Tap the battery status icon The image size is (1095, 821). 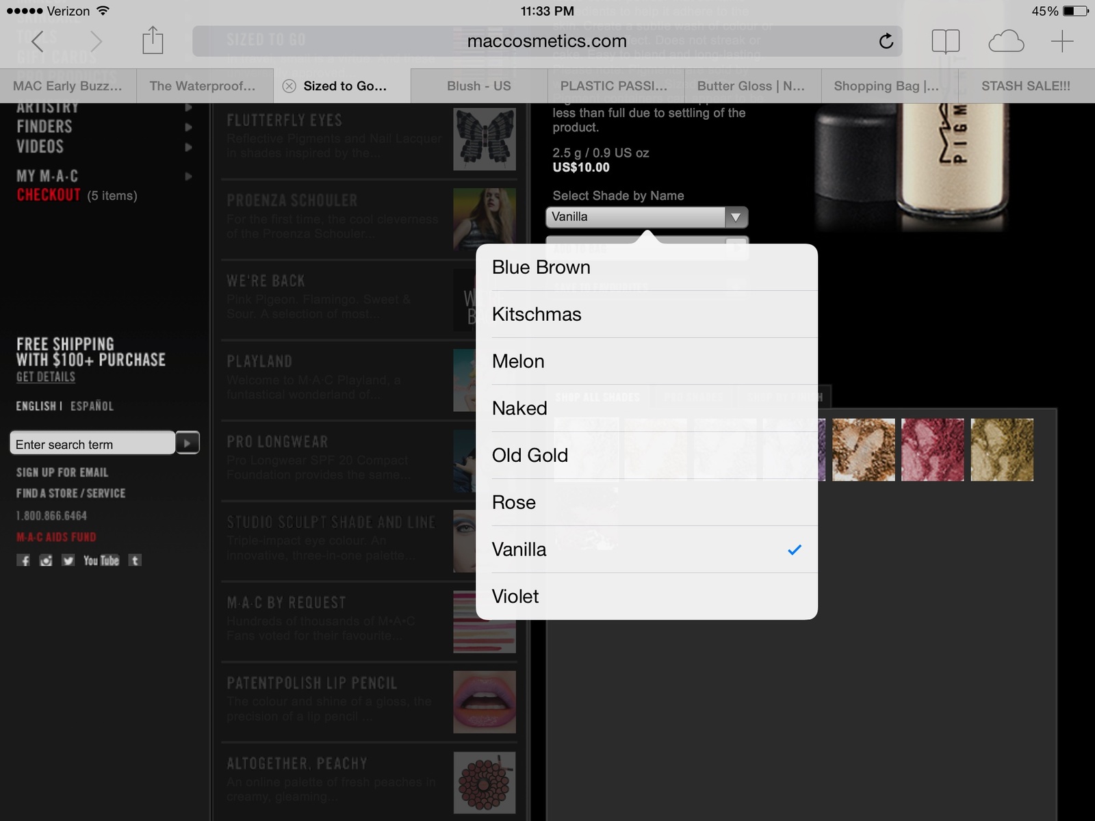point(1076,11)
